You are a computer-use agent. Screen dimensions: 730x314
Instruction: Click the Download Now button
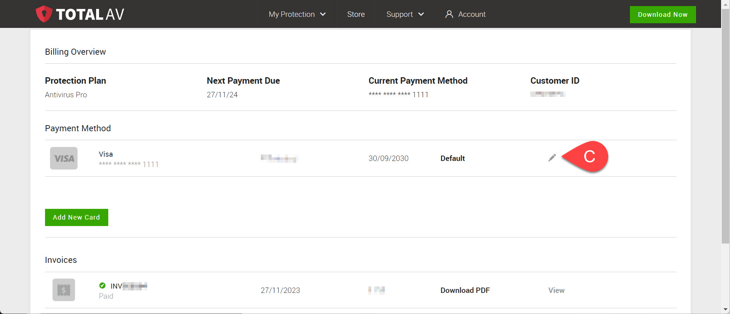[663, 15]
